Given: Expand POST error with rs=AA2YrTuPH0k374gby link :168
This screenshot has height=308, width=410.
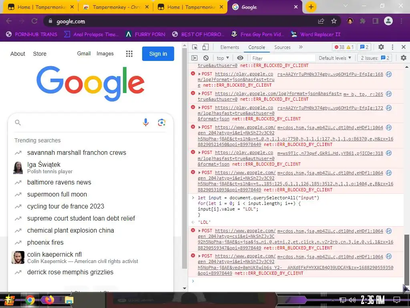Looking at the screenshot, I should click(199, 74).
